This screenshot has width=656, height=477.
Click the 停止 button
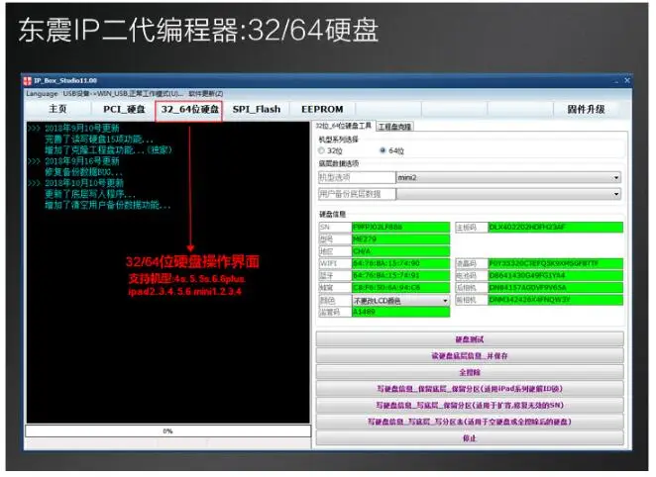(x=470, y=438)
